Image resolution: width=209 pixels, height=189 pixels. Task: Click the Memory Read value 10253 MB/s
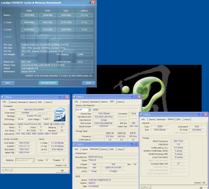coord(29,15)
